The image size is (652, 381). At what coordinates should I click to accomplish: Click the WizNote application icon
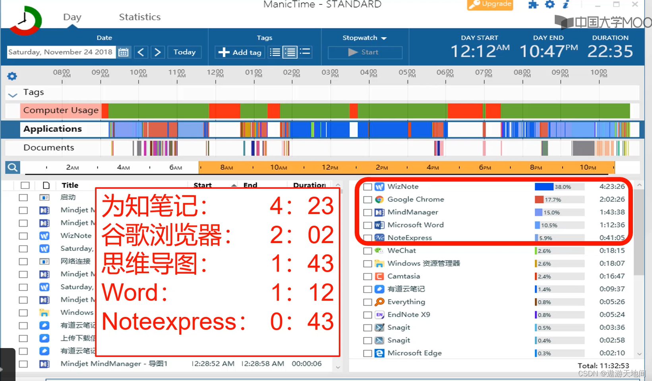pyautogui.click(x=379, y=187)
